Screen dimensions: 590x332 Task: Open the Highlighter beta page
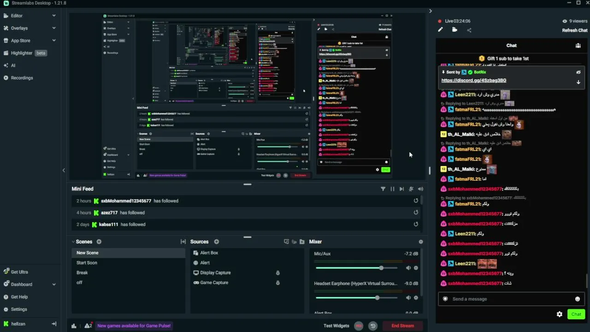tap(25, 53)
